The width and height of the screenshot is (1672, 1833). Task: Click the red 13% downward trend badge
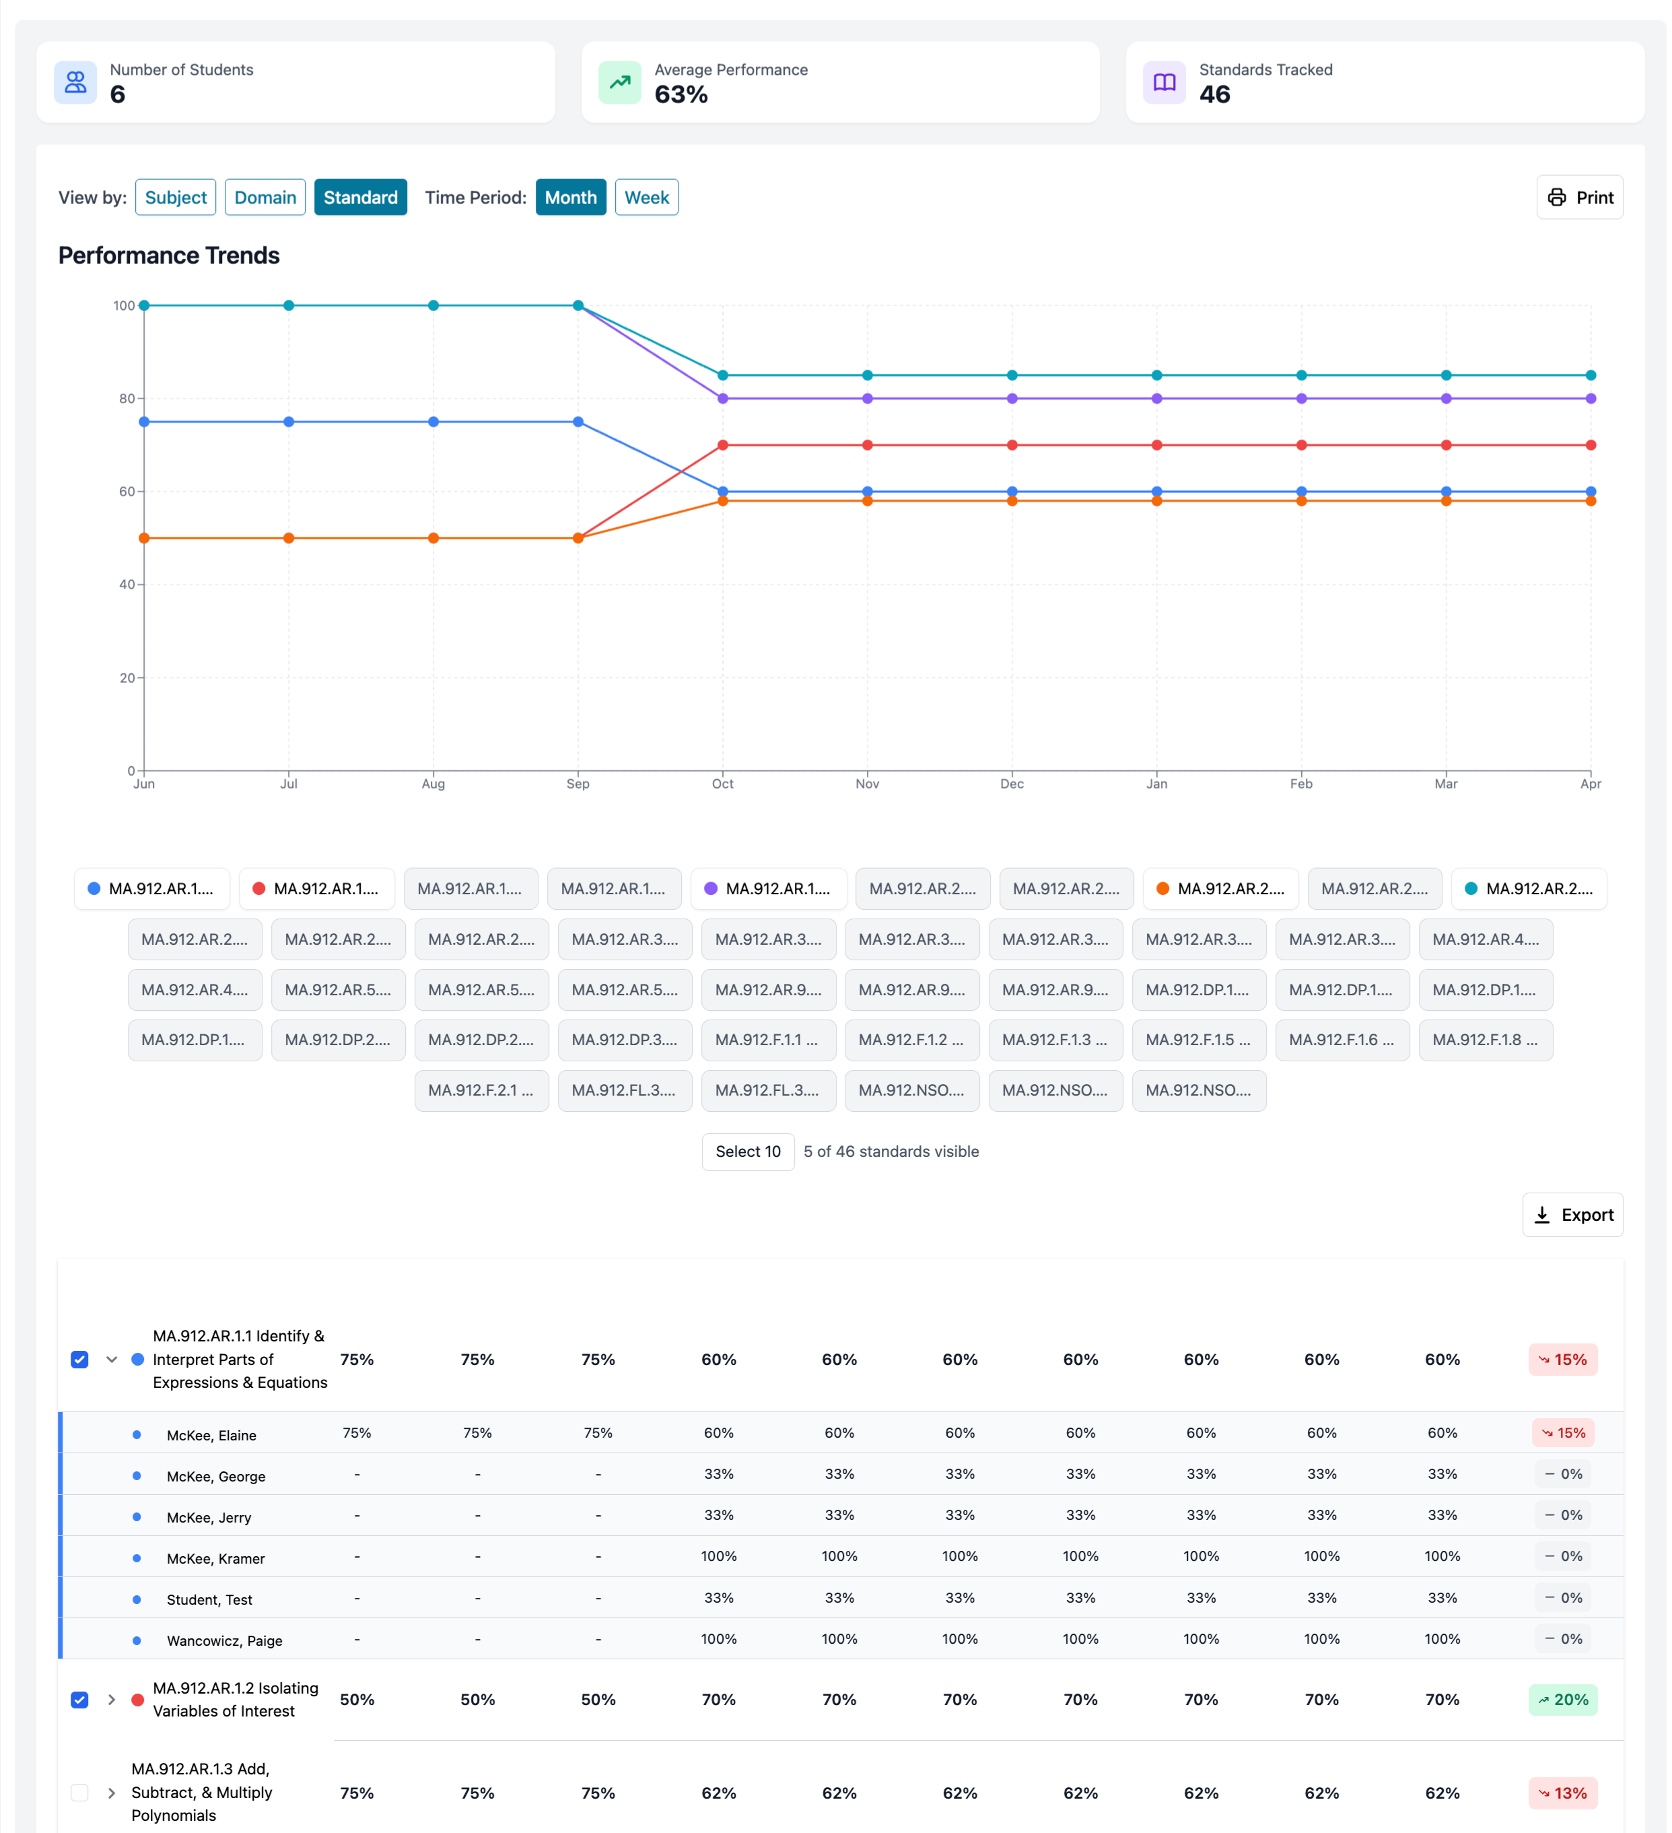[x=1562, y=1793]
